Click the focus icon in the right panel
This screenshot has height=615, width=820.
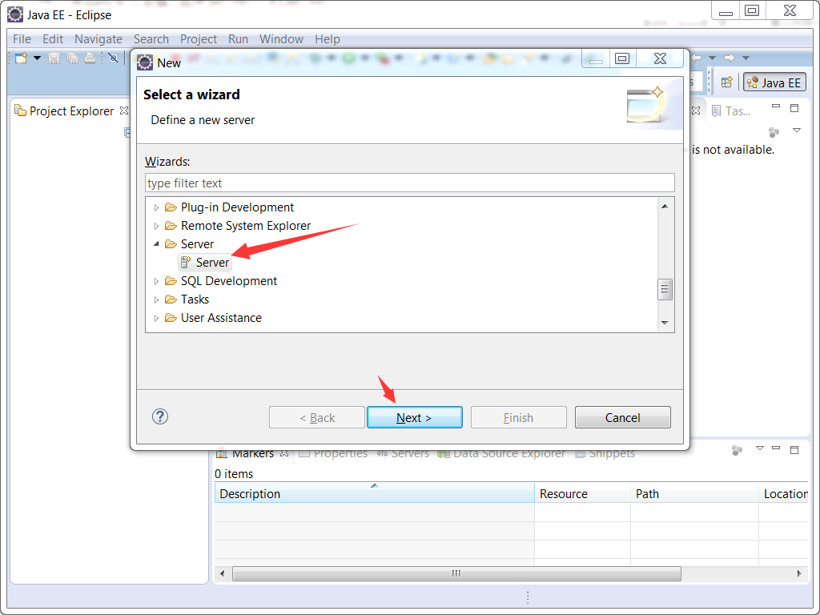point(774,132)
